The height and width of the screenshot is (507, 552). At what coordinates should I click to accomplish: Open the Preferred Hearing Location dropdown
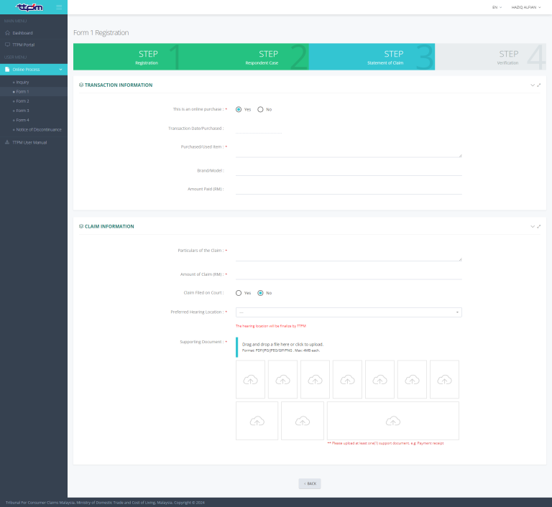[x=349, y=312]
